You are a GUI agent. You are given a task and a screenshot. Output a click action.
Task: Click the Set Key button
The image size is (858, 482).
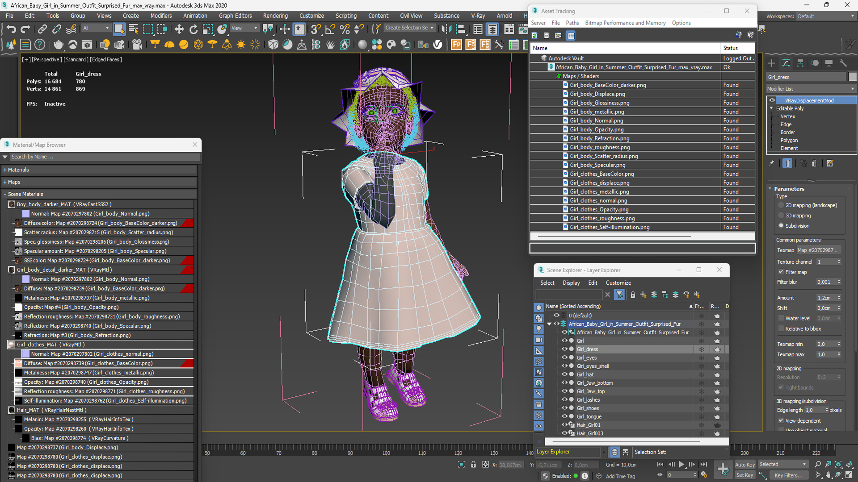745,475
